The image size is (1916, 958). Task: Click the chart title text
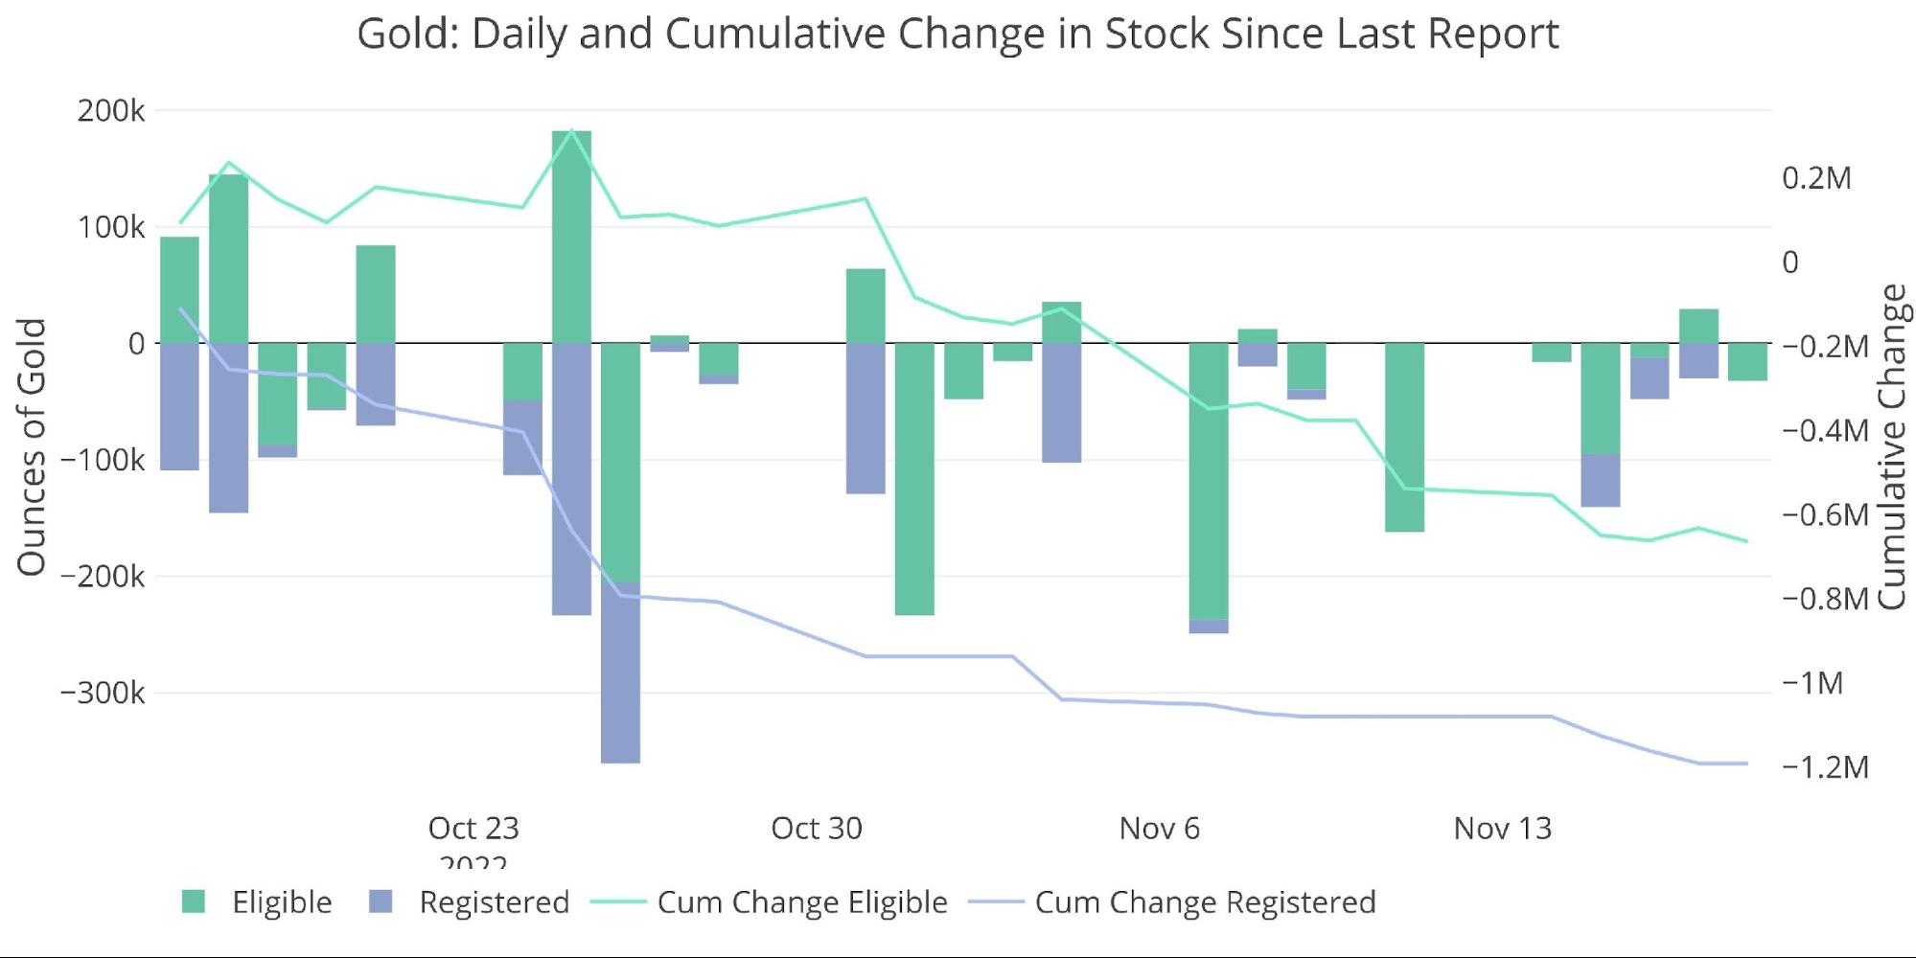tap(958, 34)
